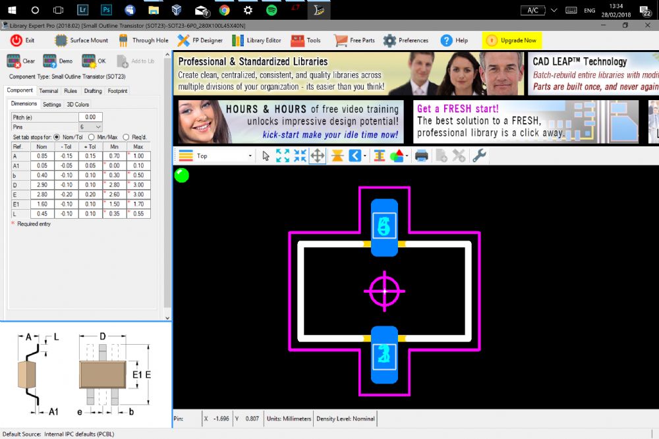Click the - Tol field for row E
The width and height of the screenshot is (659, 439).
[x=67, y=194]
